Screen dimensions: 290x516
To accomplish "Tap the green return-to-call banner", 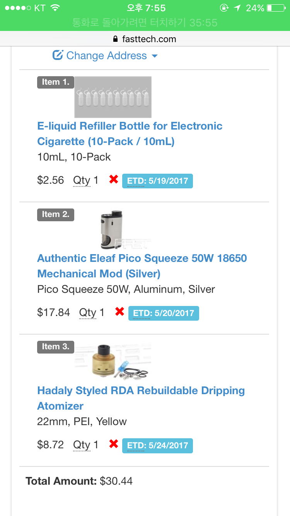I will [145, 22].
